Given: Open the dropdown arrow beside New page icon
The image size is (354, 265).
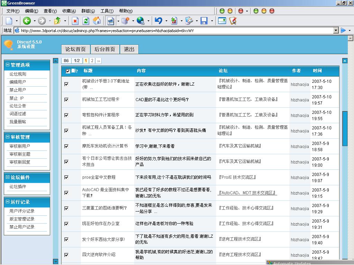Looking at the screenshot, I should click(17, 21).
